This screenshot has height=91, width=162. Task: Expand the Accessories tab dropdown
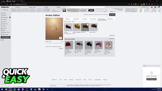93,19
